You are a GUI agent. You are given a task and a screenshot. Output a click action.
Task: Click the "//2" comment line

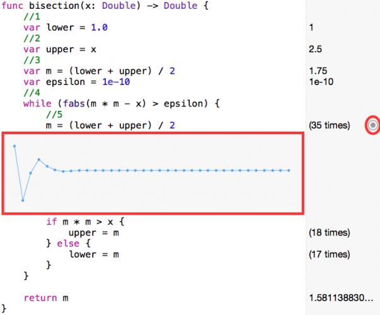click(32, 38)
